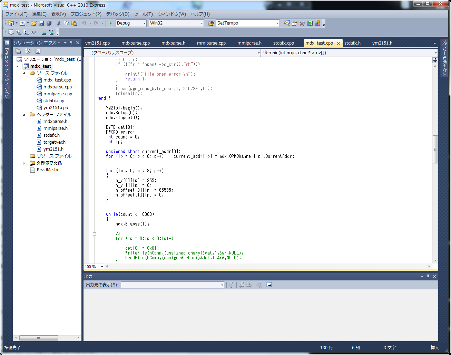Click the Paste clipboard icon
Viewport: 451px width, 355px height.
pyautogui.click(x=74, y=23)
